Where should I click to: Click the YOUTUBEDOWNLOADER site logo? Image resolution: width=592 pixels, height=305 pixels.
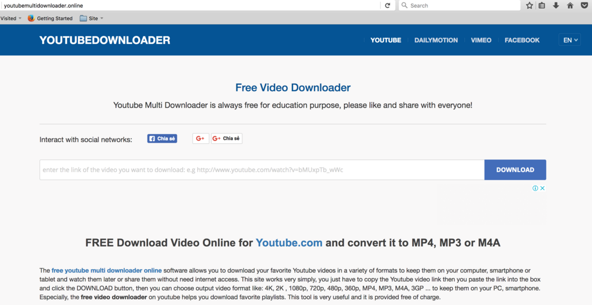105,40
